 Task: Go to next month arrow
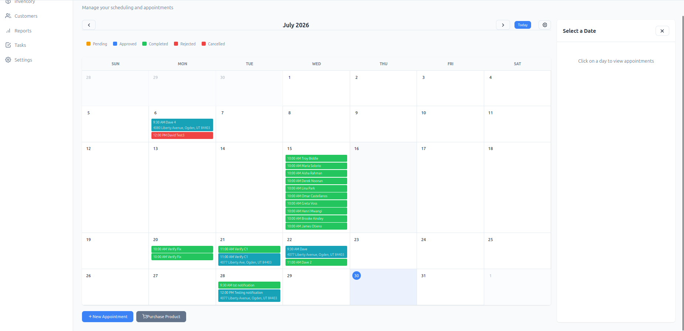503,25
